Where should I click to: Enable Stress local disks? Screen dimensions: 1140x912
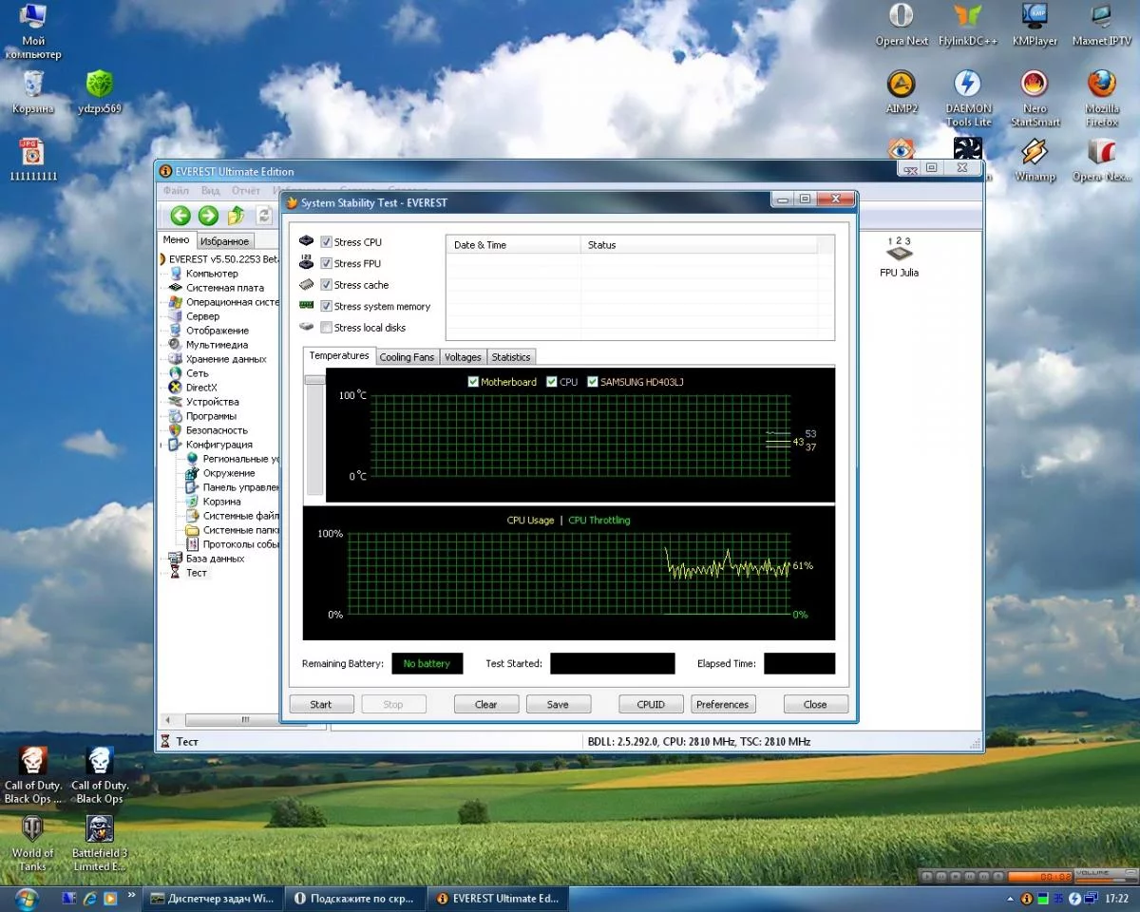click(327, 328)
